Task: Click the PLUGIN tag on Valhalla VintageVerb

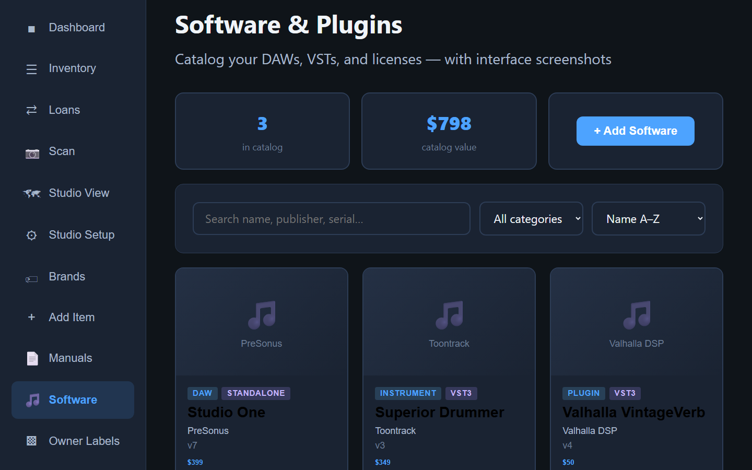Action: click(x=583, y=393)
